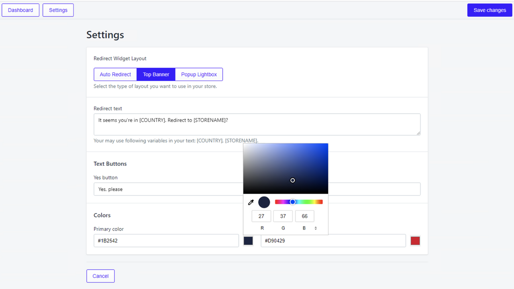Viewport: 514px width, 289px height.
Task: Edit the Yes button label field
Action: [168, 189]
